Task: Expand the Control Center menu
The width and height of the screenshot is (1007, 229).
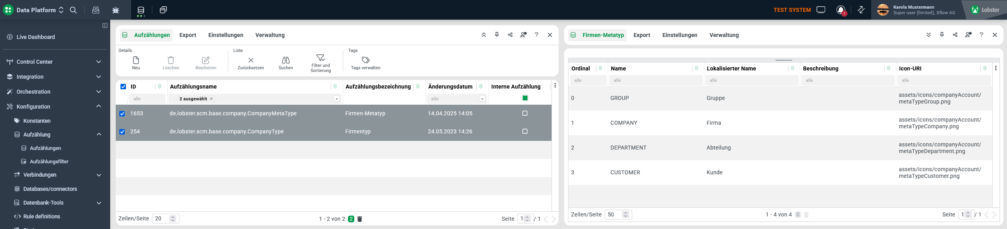Action: [x=98, y=62]
